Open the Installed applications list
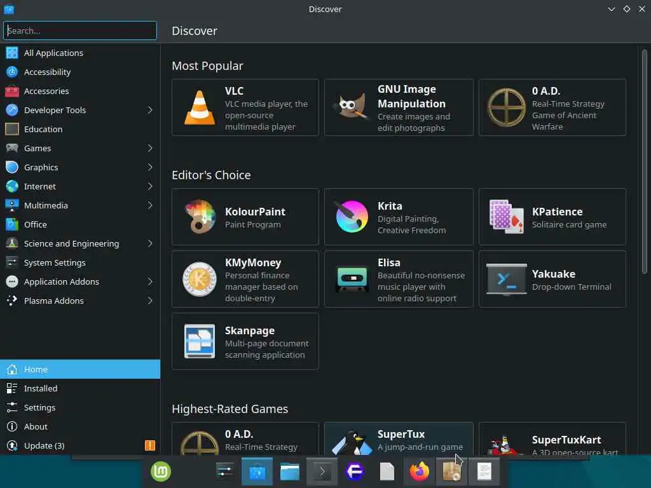This screenshot has width=651, height=488. [80, 388]
